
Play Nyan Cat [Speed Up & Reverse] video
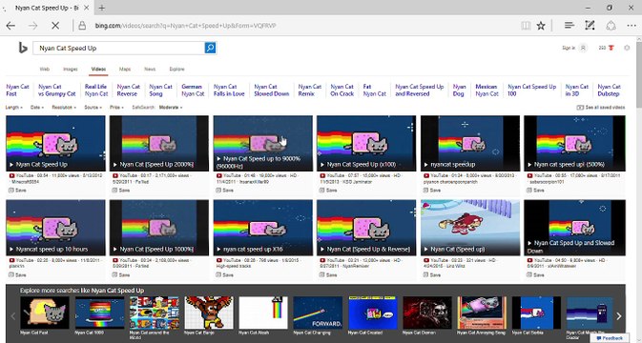click(366, 228)
